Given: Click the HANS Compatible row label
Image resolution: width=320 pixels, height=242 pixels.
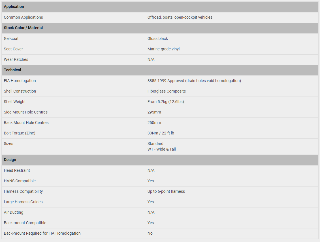Looking at the screenshot, I should (20, 181).
